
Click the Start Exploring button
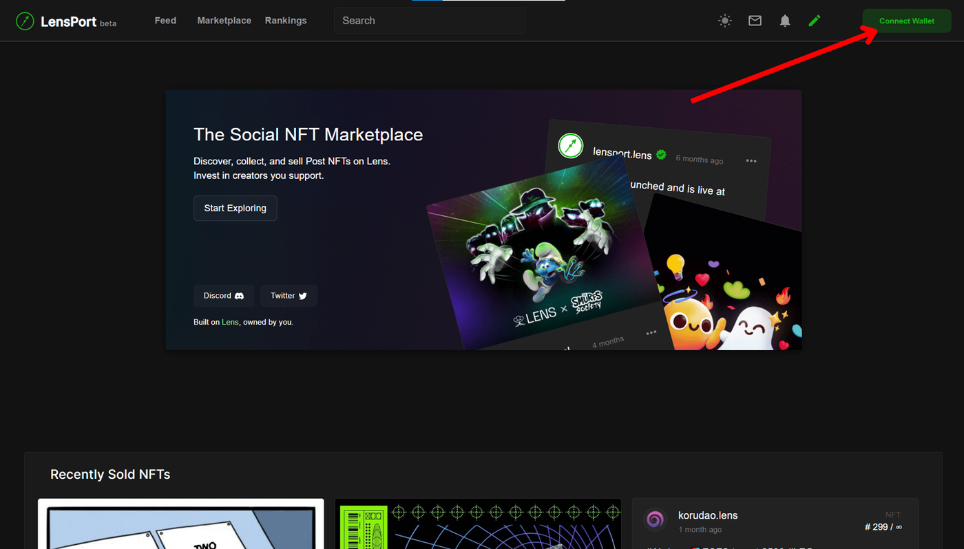[235, 208]
